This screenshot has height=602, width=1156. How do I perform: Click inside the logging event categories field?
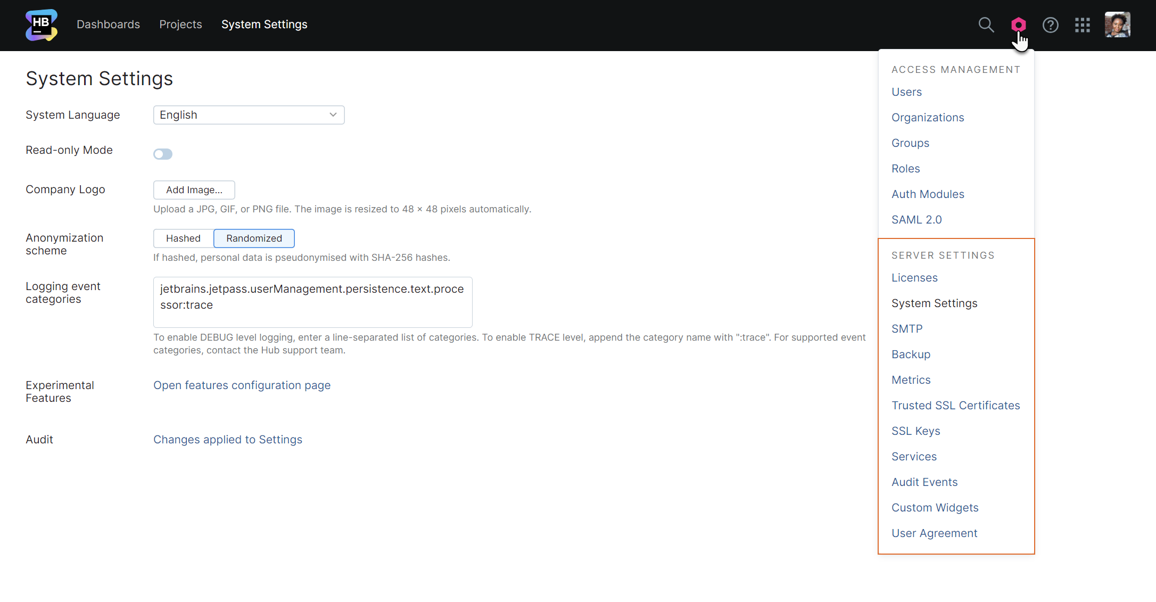[x=312, y=302]
